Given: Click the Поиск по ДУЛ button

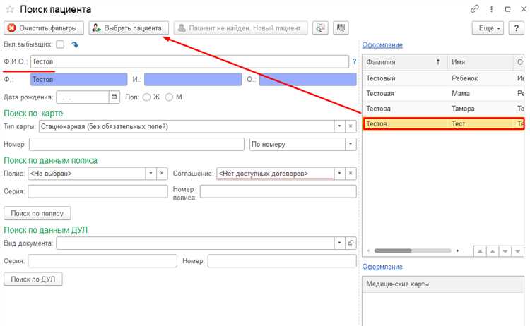Looking at the screenshot, I should [x=33, y=279].
